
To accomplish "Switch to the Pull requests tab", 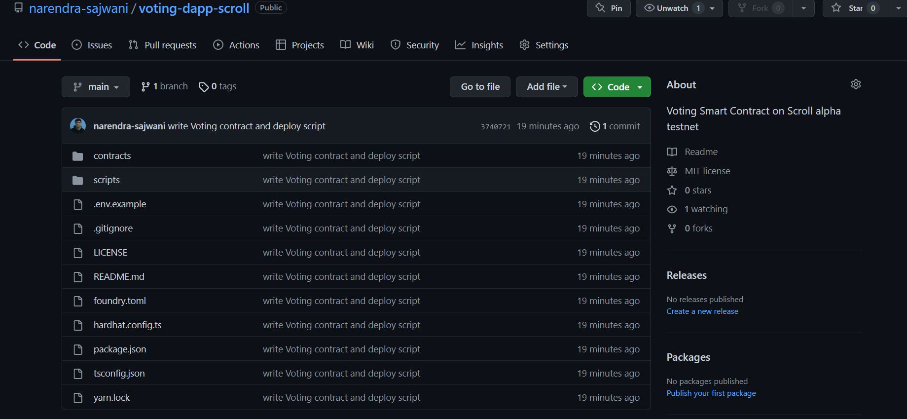I will point(162,45).
